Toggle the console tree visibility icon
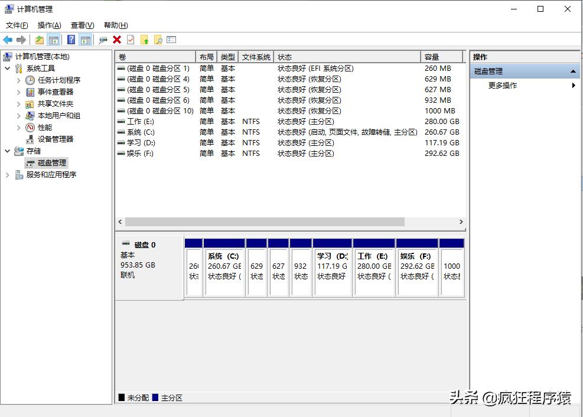Screen dimensions: 583x417 (53, 40)
